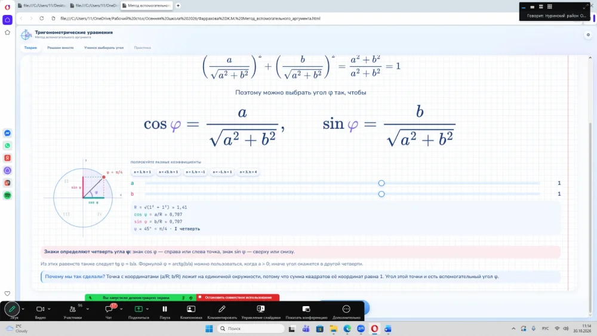Switch to first file:///C:/Users/11/Deskto tab
This screenshot has height=336, width=597.
pyautogui.click(x=42, y=6)
